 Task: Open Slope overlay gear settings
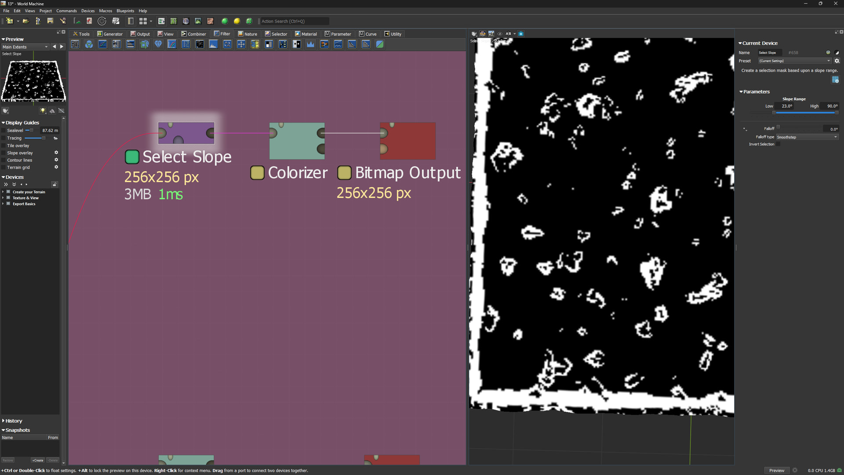56,153
